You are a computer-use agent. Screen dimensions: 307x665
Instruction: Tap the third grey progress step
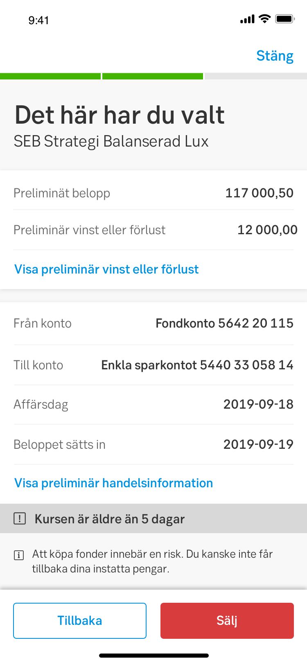click(x=255, y=76)
